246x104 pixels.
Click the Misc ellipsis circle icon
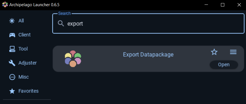click(12, 77)
